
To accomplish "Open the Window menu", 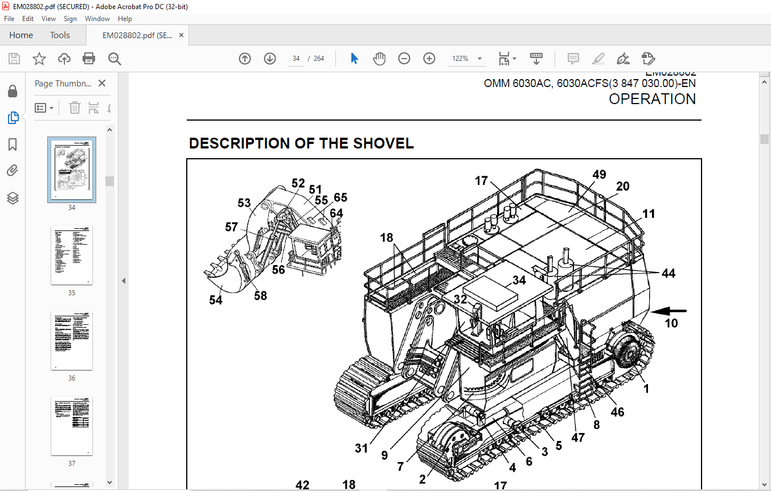I will coord(97,19).
